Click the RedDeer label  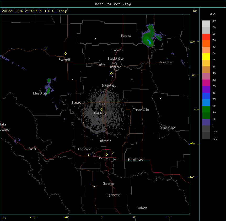click(x=115, y=67)
